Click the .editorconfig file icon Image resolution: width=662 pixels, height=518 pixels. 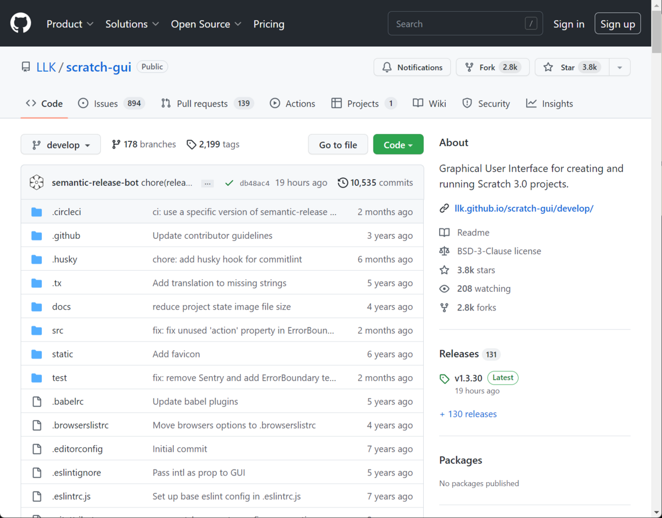point(37,449)
